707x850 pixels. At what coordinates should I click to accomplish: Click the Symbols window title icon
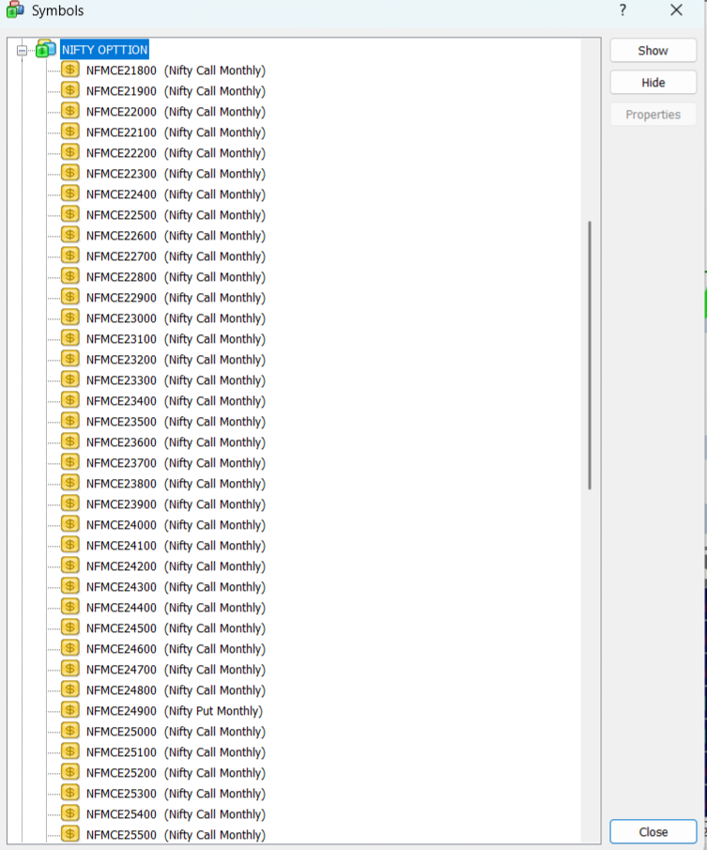[15, 10]
